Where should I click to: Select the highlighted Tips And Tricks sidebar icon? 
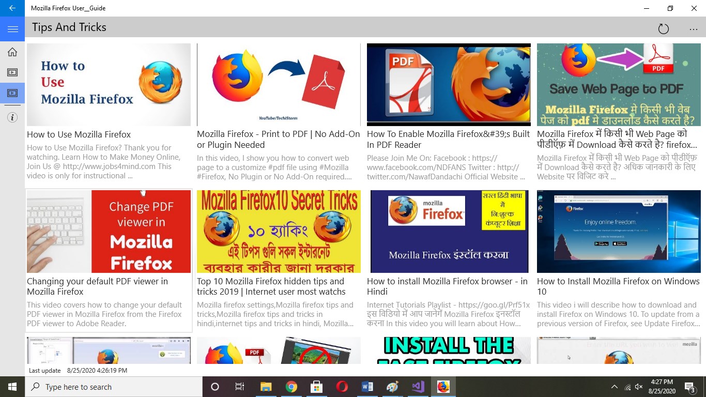(12, 93)
